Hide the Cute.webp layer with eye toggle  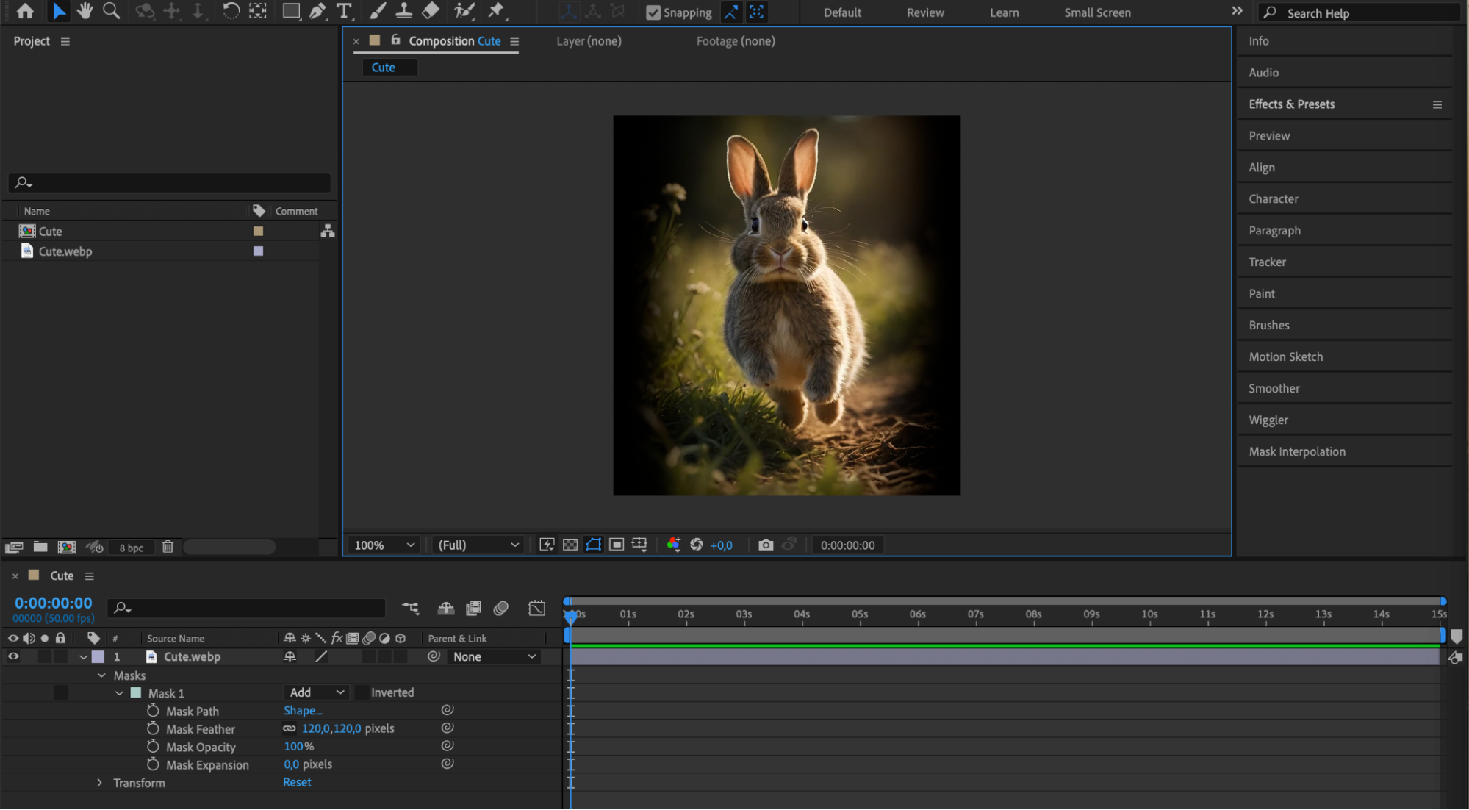point(13,656)
